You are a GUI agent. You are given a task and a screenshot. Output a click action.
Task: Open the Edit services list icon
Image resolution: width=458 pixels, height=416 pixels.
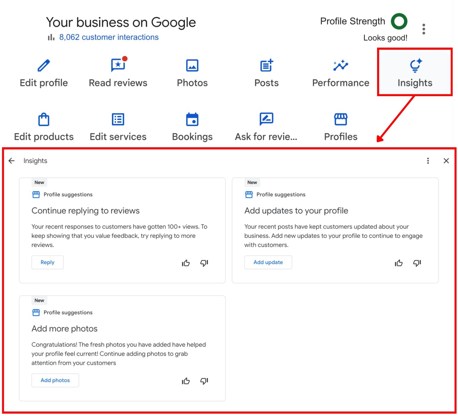pos(118,119)
